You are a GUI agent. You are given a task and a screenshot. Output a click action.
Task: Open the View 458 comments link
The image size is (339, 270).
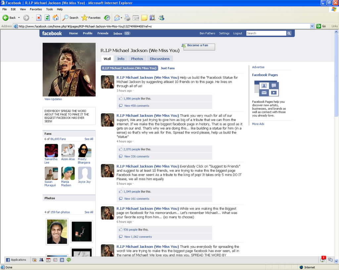[136, 106]
